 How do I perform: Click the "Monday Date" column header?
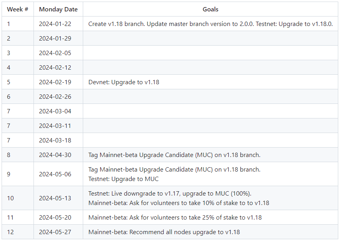coord(58,9)
